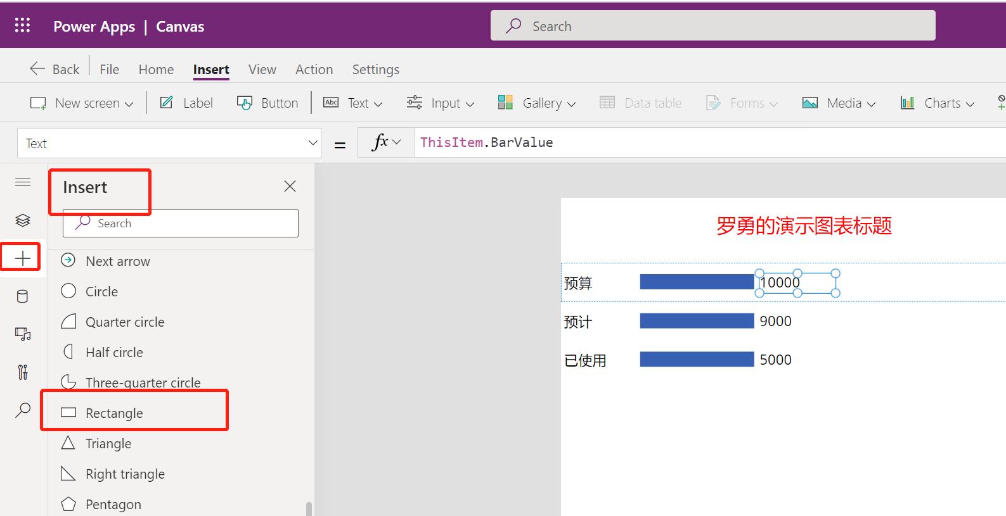
Task: Select the blue bar beside 预算
Action: [x=697, y=282]
